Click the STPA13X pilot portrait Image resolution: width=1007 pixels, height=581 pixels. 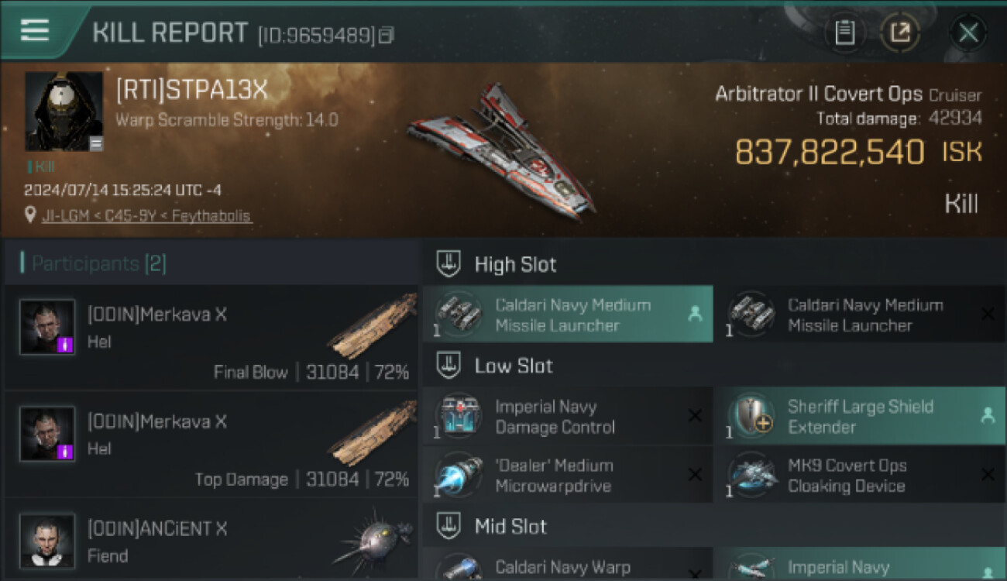tap(64, 111)
